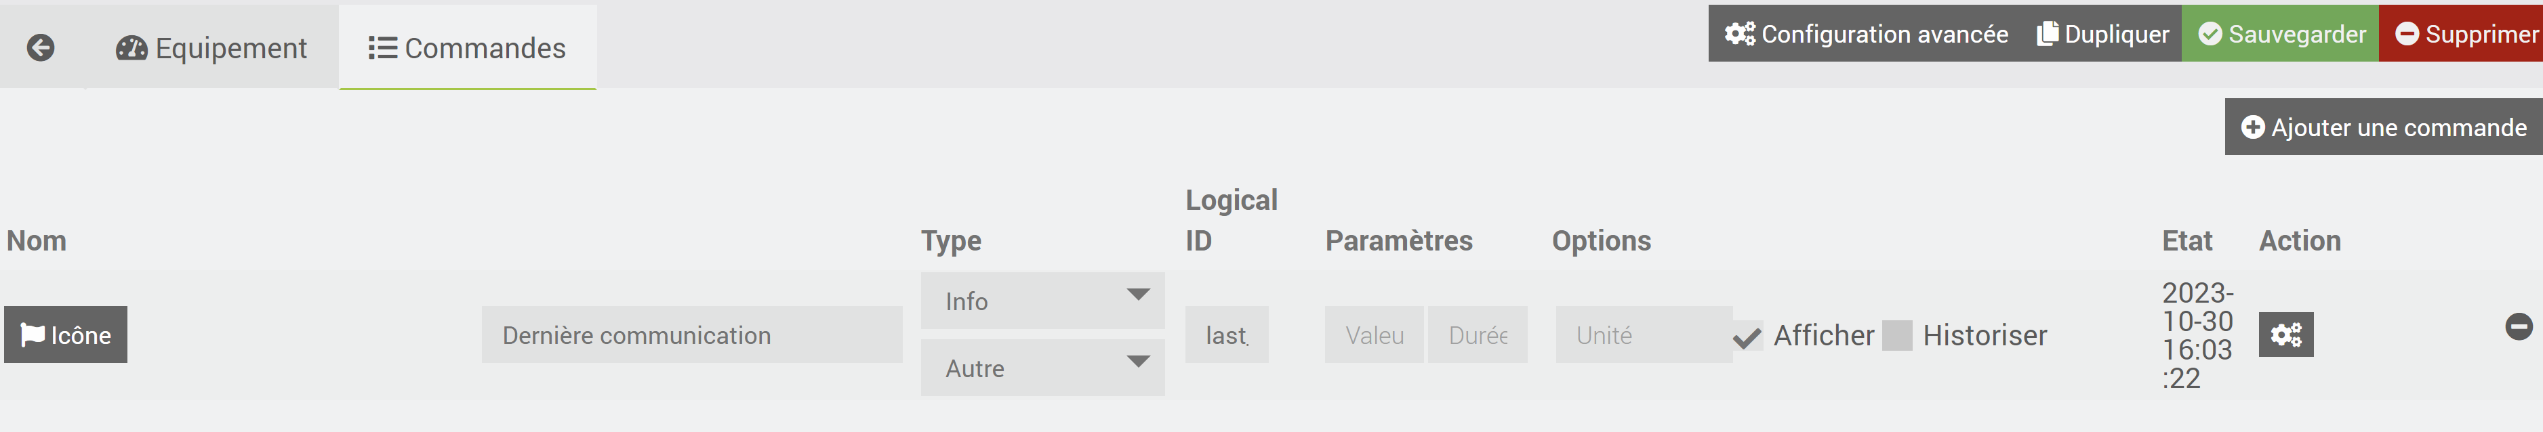Click the Durée parameter field
This screenshot has height=432, width=2543.
1477,335
